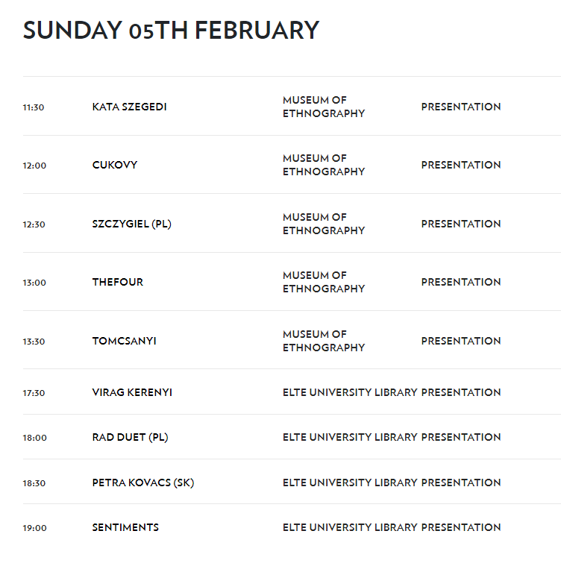Screen dimensions: 561x572
Task: Select Rad Duet (PL) entry
Action: (130, 437)
